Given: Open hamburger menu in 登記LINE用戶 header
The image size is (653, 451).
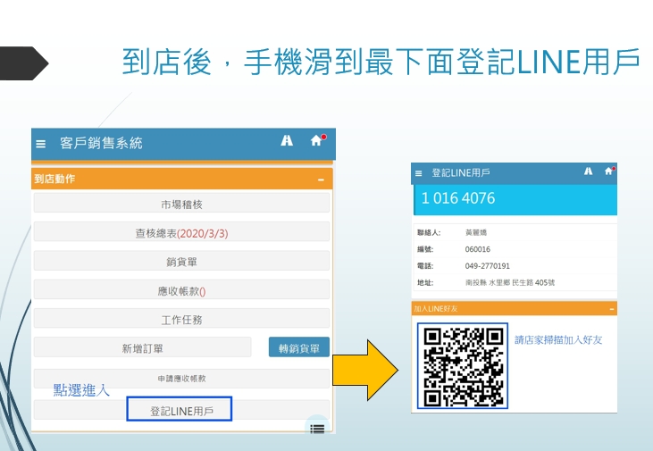Looking at the screenshot, I should [x=418, y=173].
